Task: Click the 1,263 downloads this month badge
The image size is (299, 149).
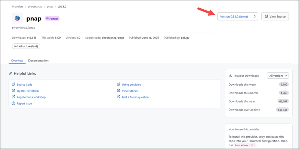Action: [x=284, y=93]
